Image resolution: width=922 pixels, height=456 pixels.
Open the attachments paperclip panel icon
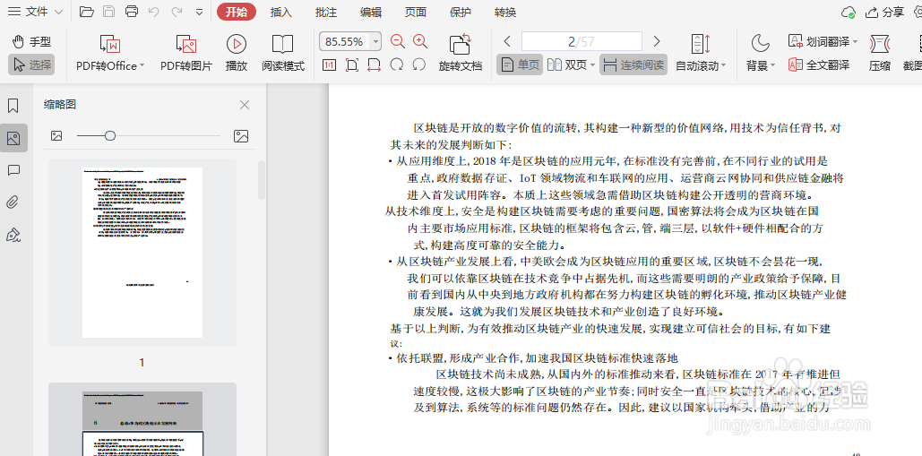coord(13,202)
